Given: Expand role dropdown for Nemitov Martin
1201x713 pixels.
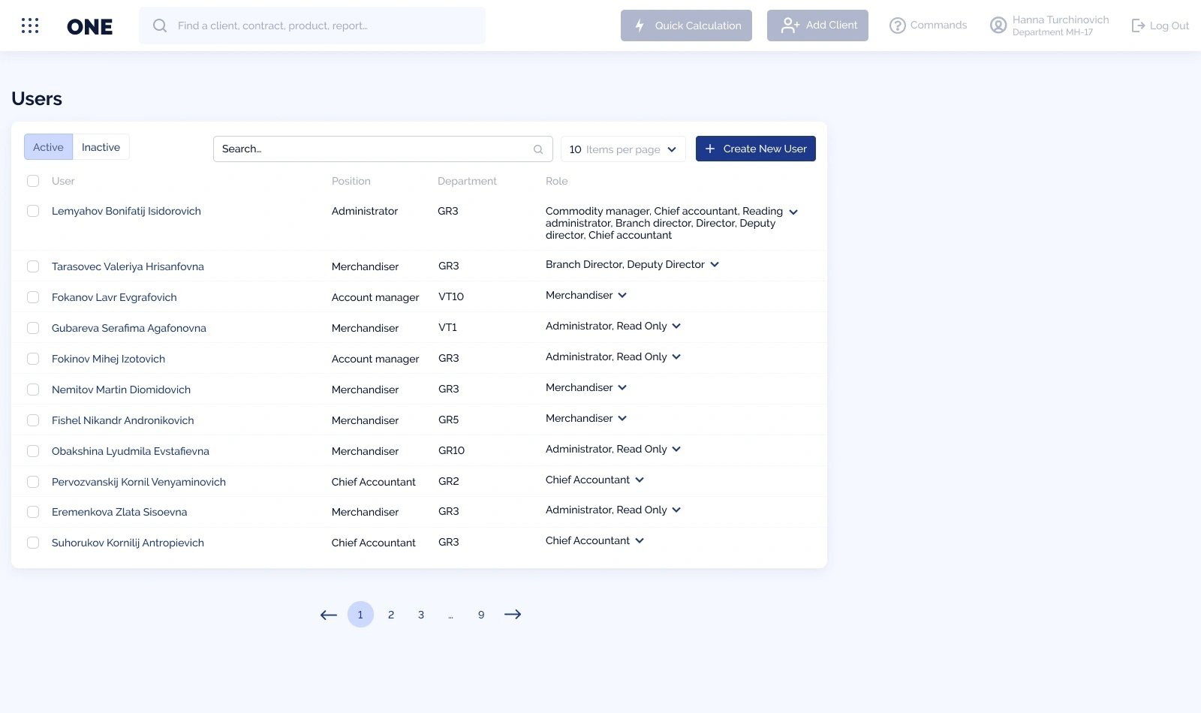Looking at the screenshot, I should [622, 387].
